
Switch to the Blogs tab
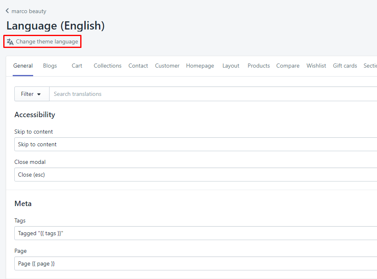50,66
